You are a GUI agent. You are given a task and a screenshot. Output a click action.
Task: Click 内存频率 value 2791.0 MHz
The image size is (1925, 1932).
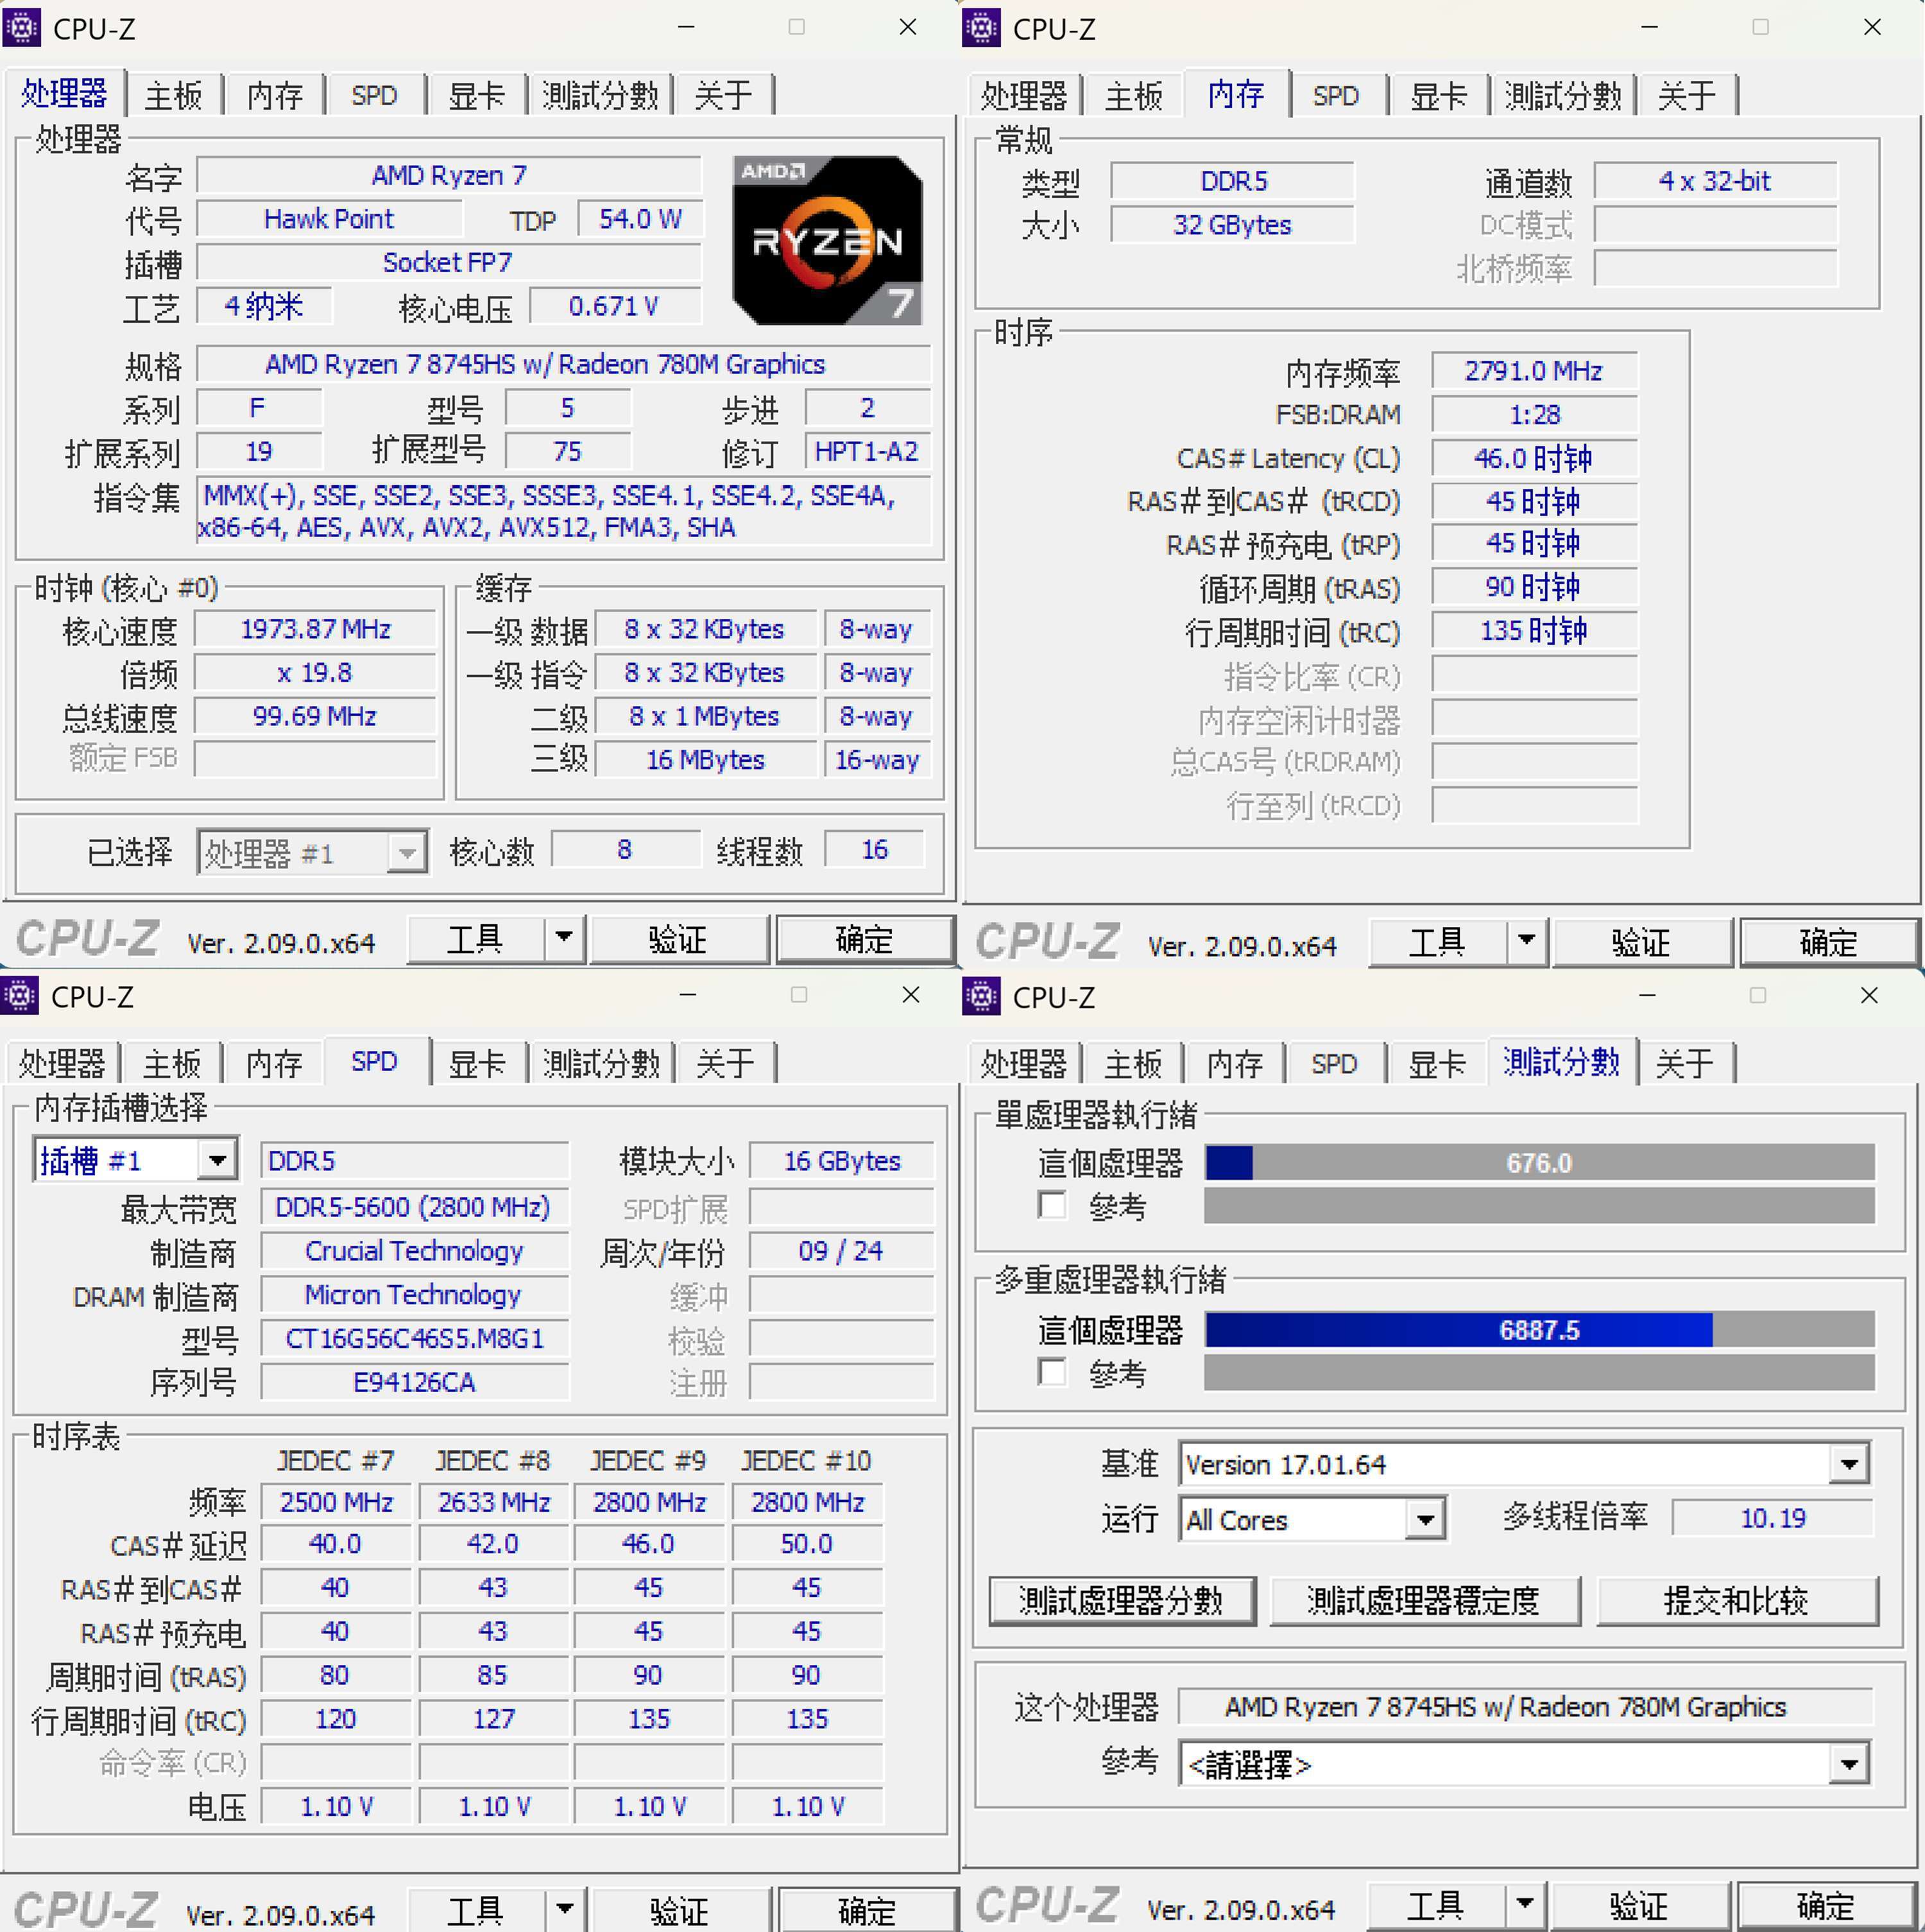1534,371
